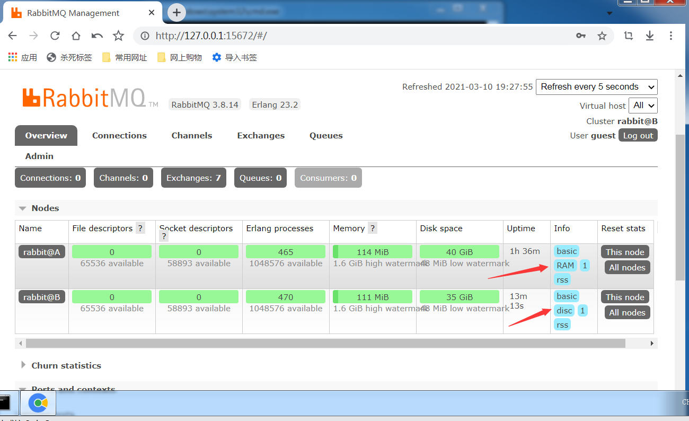Click the RabbitMQ logo

pyautogui.click(x=90, y=98)
